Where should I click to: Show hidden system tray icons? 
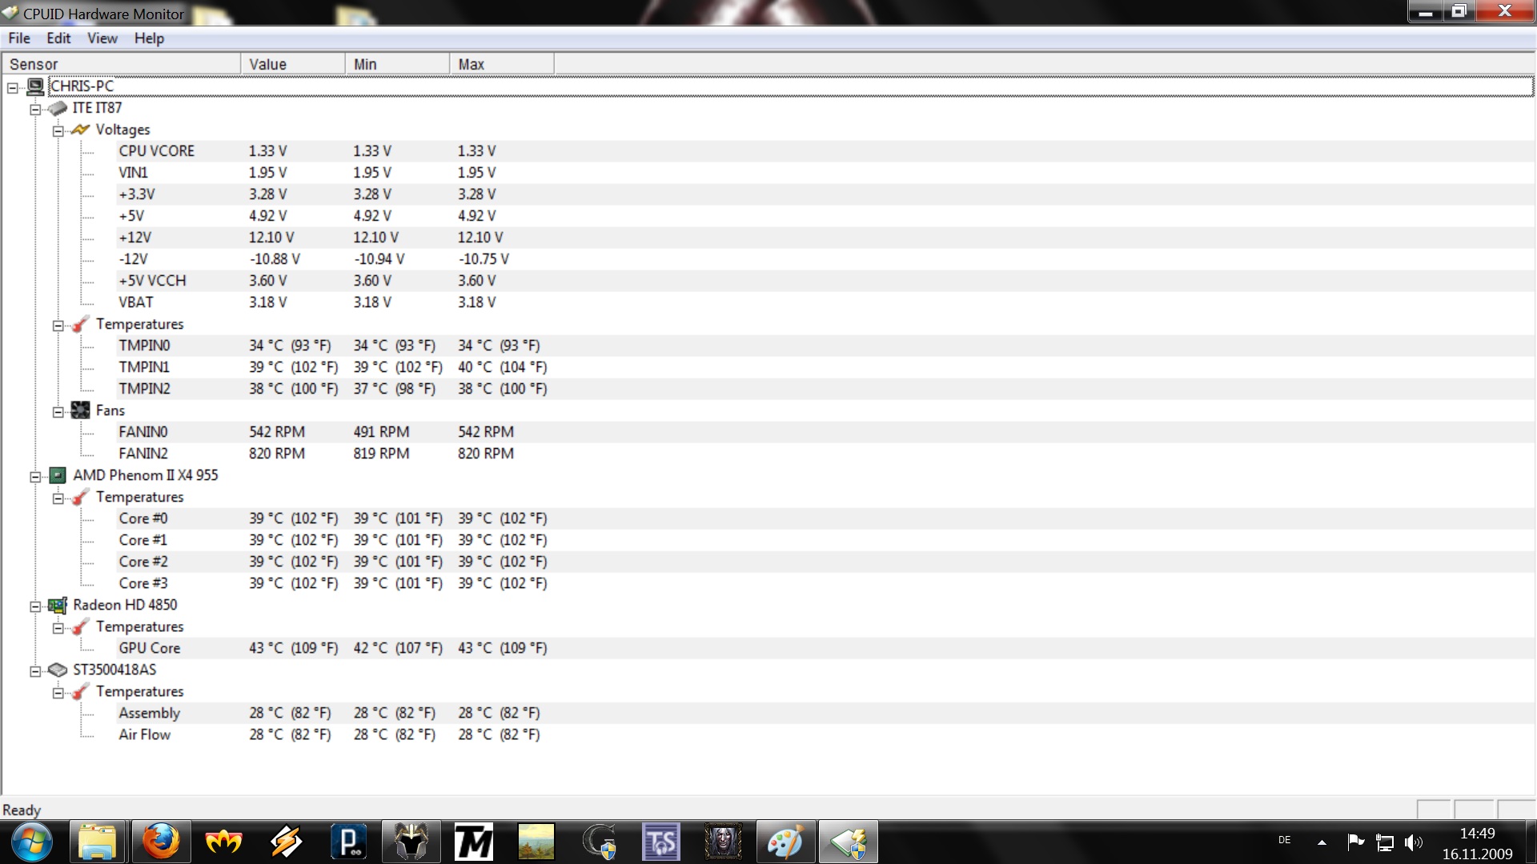point(1322,842)
